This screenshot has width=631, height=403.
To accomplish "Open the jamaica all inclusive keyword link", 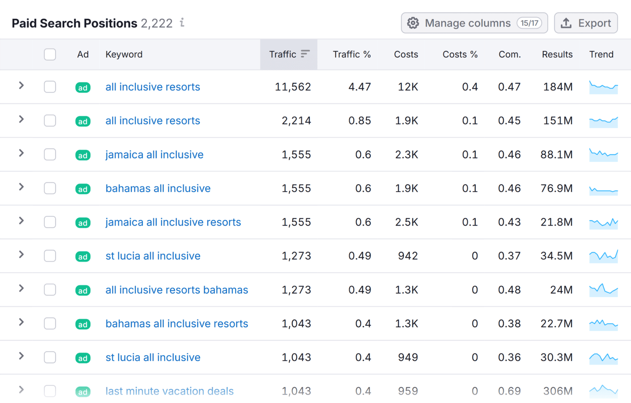I will (x=154, y=155).
